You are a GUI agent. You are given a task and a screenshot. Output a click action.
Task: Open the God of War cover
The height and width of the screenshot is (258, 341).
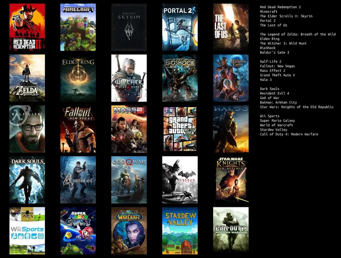click(129, 180)
